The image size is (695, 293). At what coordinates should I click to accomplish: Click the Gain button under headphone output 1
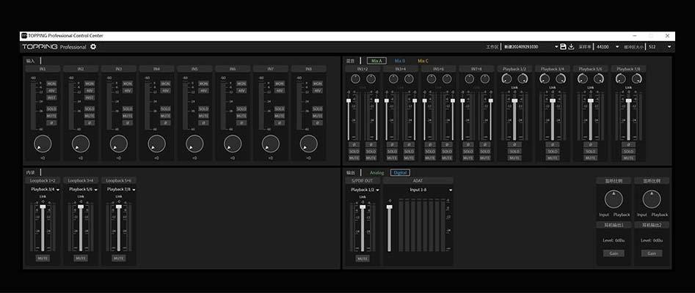click(614, 253)
